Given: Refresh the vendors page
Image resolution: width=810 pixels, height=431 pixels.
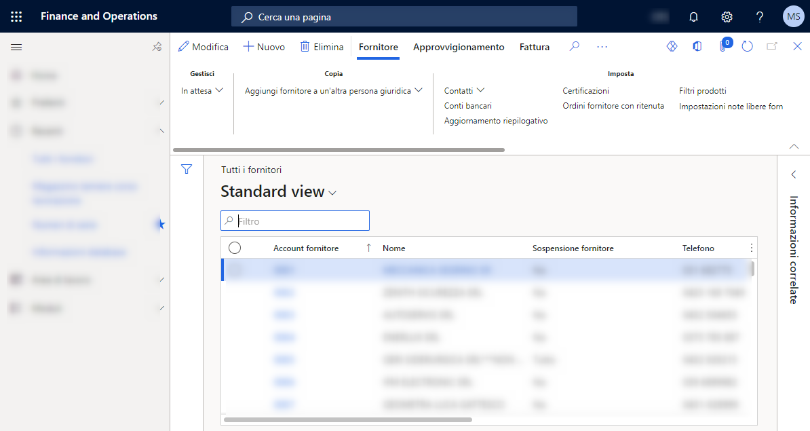Looking at the screenshot, I should click(x=746, y=46).
